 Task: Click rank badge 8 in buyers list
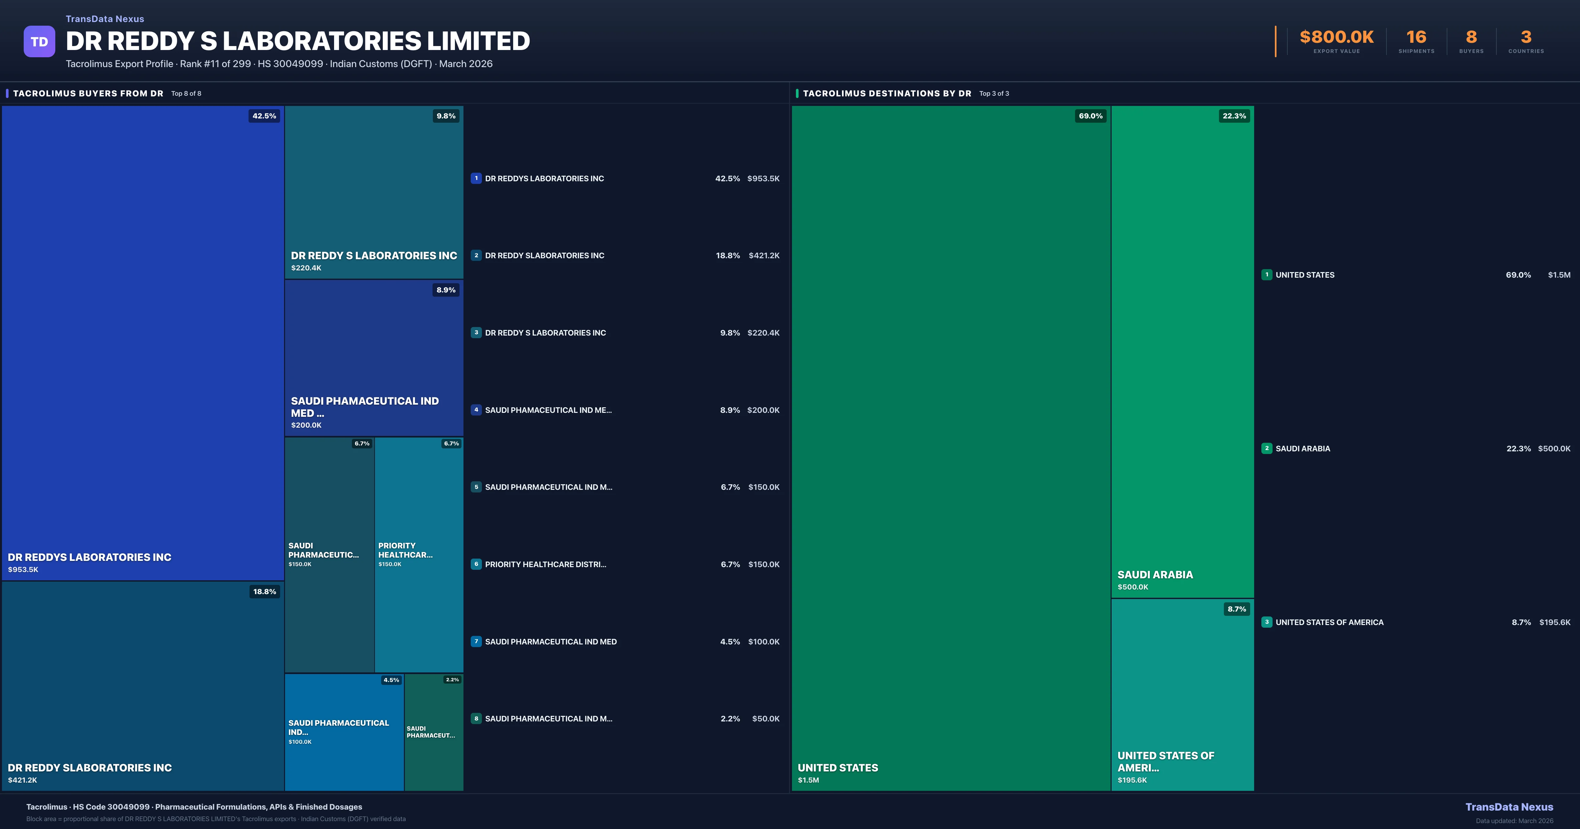476,718
